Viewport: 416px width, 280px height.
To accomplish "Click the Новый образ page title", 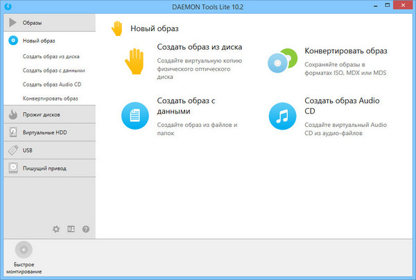I will tap(155, 28).
